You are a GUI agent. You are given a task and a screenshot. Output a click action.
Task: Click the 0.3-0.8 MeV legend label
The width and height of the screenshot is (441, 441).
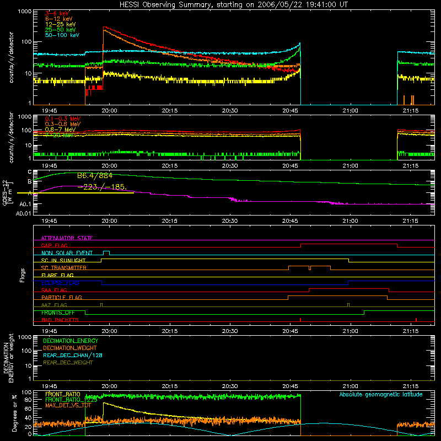coord(63,124)
